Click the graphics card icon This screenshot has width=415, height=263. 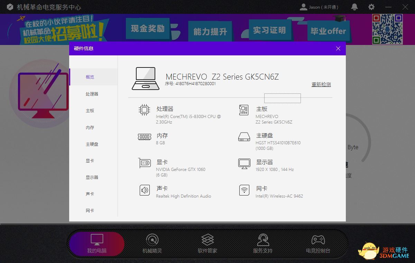click(x=145, y=163)
